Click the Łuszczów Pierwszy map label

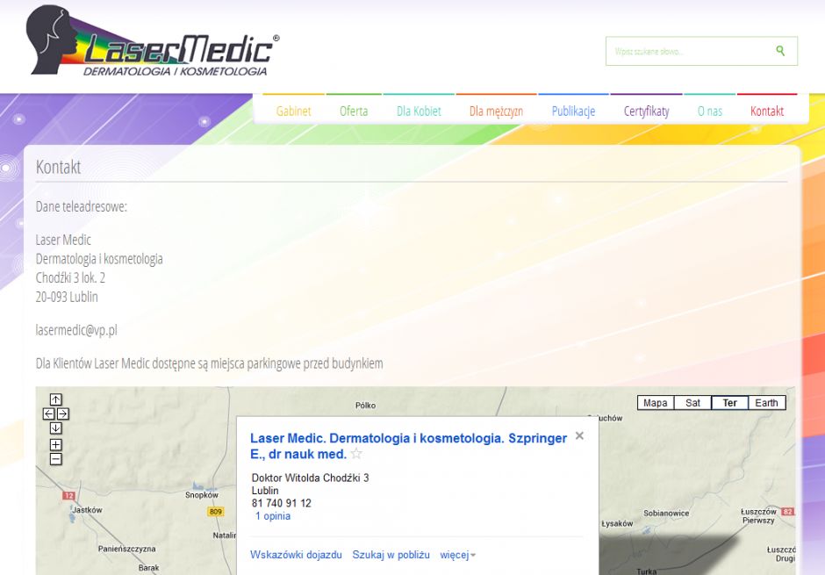coord(758,515)
